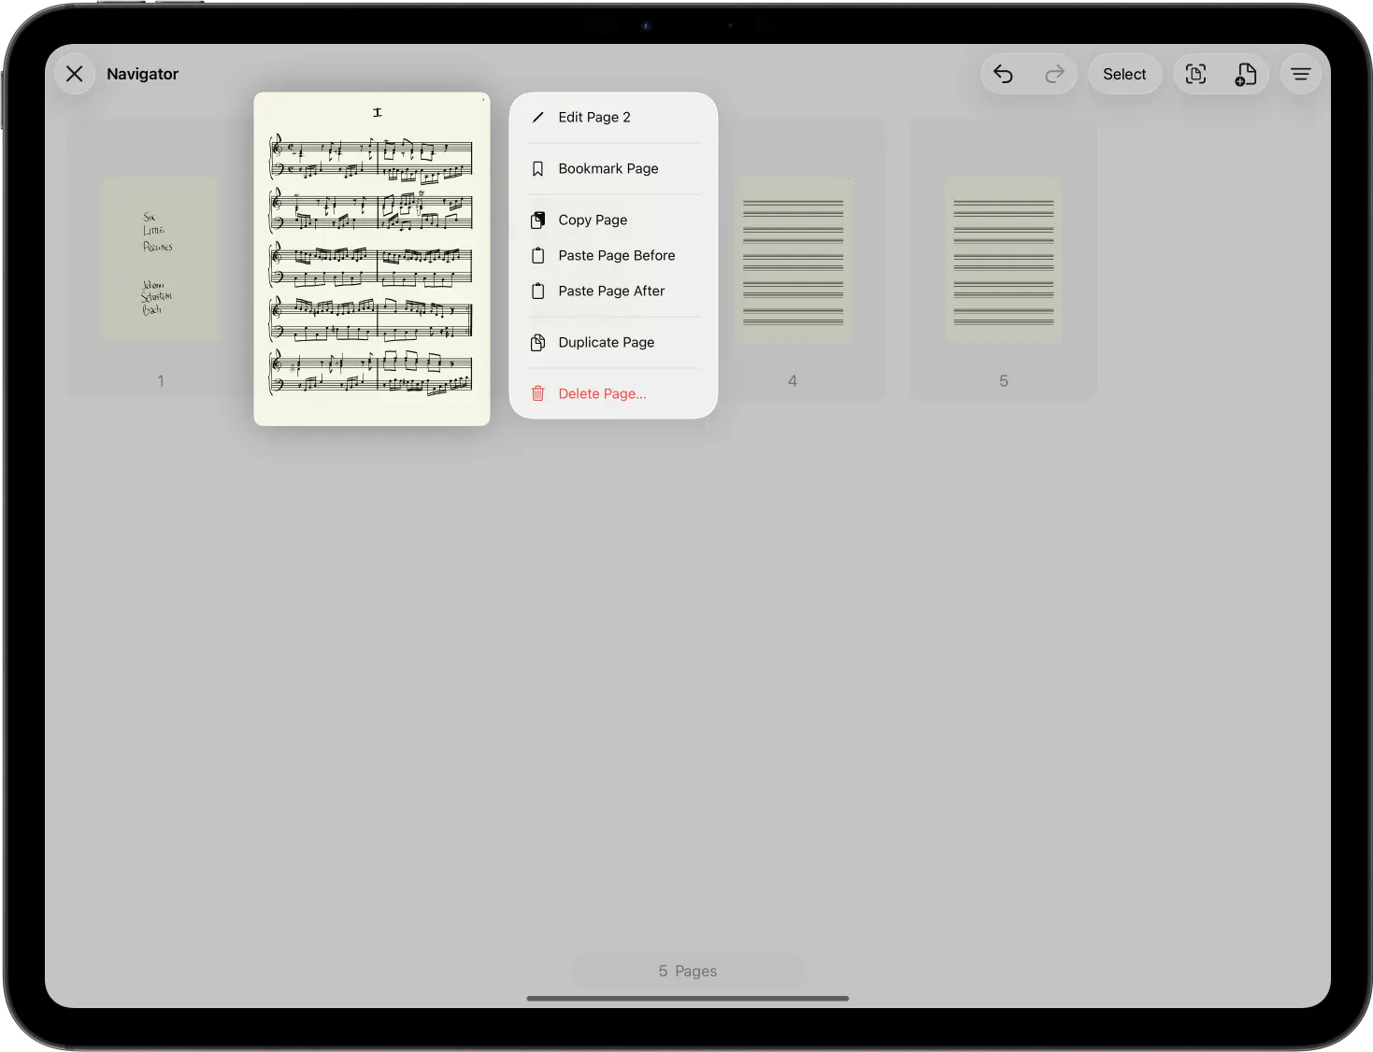This screenshot has width=1373, height=1052.
Task: Click the pencil icon for Edit Page
Action: click(537, 117)
